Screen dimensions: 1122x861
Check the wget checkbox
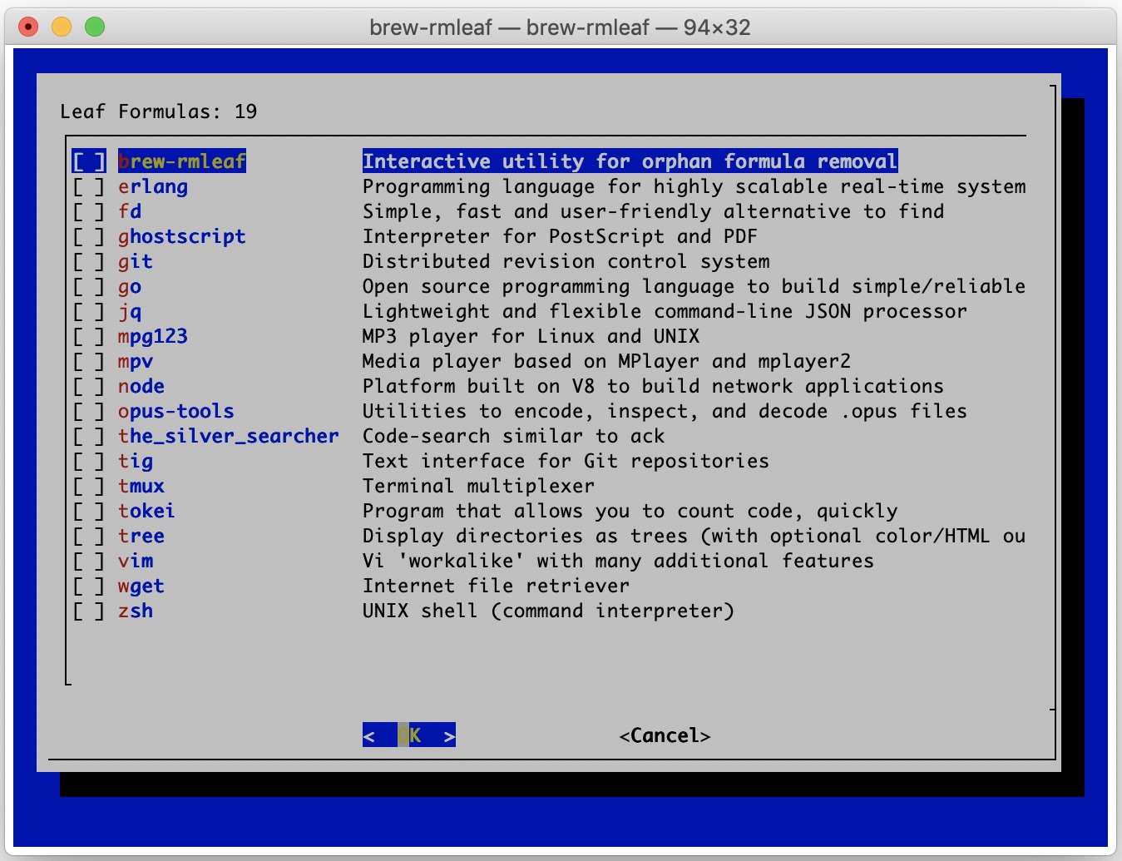[89, 586]
